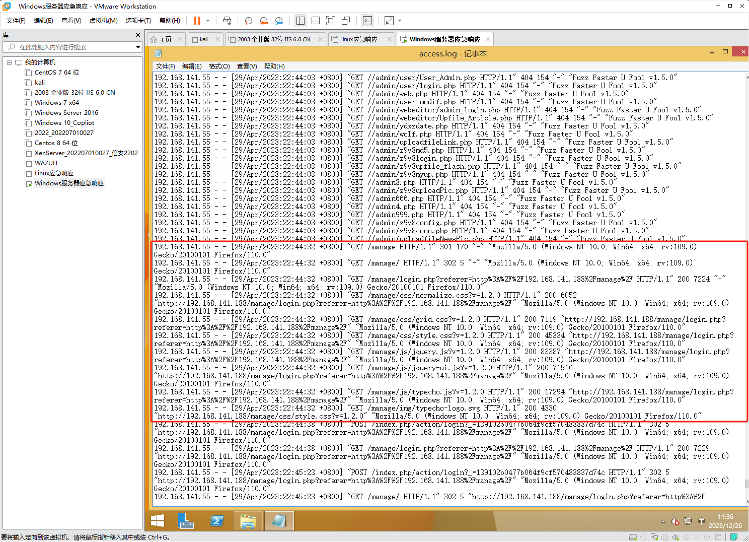Take a snapshot of this virtual machine

[249, 21]
